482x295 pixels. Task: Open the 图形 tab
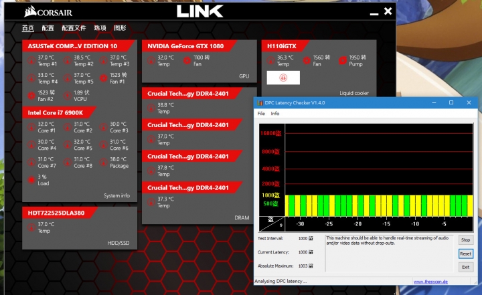(x=120, y=28)
